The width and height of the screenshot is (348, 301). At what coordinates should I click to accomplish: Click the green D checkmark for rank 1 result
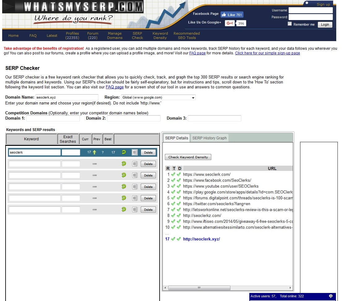click(x=179, y=174)
